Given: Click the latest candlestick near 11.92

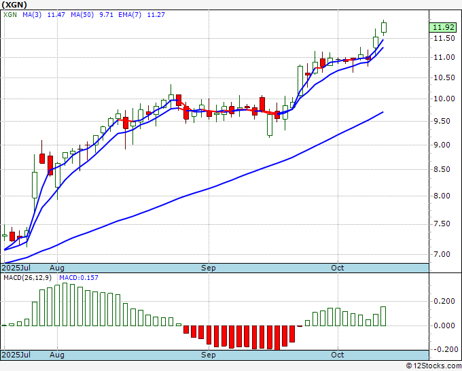Looking at the screenshot, I should [384, 27].
